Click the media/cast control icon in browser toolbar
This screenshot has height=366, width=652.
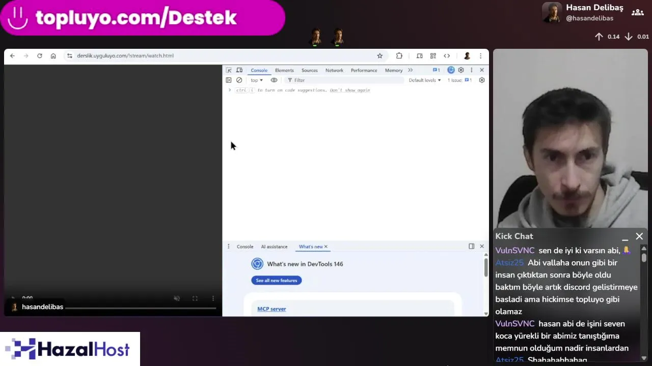(420, 56)
